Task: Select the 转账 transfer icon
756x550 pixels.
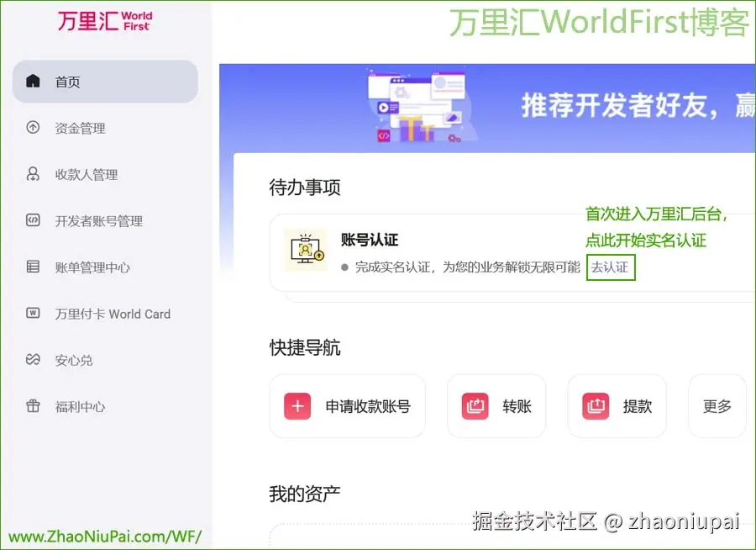Action: pos(475,405)
